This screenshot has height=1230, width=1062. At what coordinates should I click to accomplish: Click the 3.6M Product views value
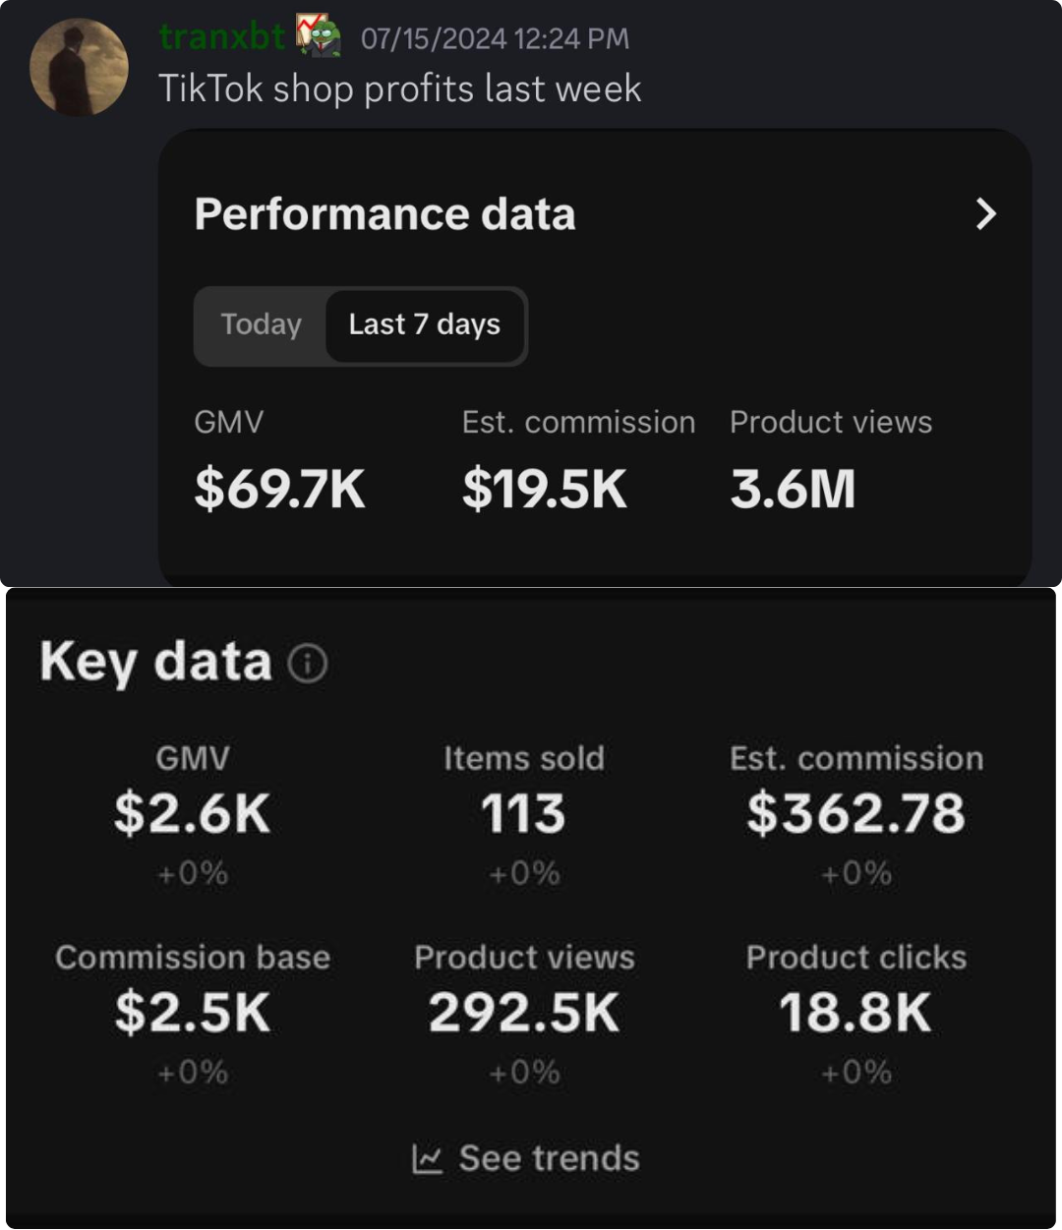(793, 489)
